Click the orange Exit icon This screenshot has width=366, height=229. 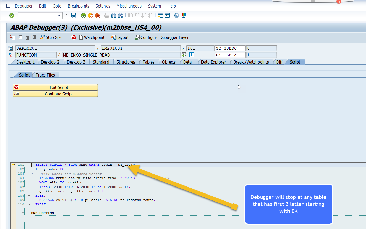(x=90, y=16)
